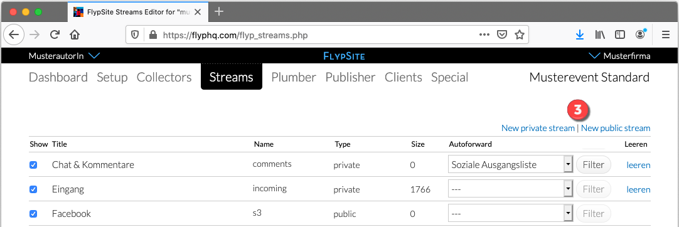Open Autoforward dropdown showing Soziale Ausgangsliste
Image resolution: width=679 pixels, height=227 pixels.
(510, 165)
